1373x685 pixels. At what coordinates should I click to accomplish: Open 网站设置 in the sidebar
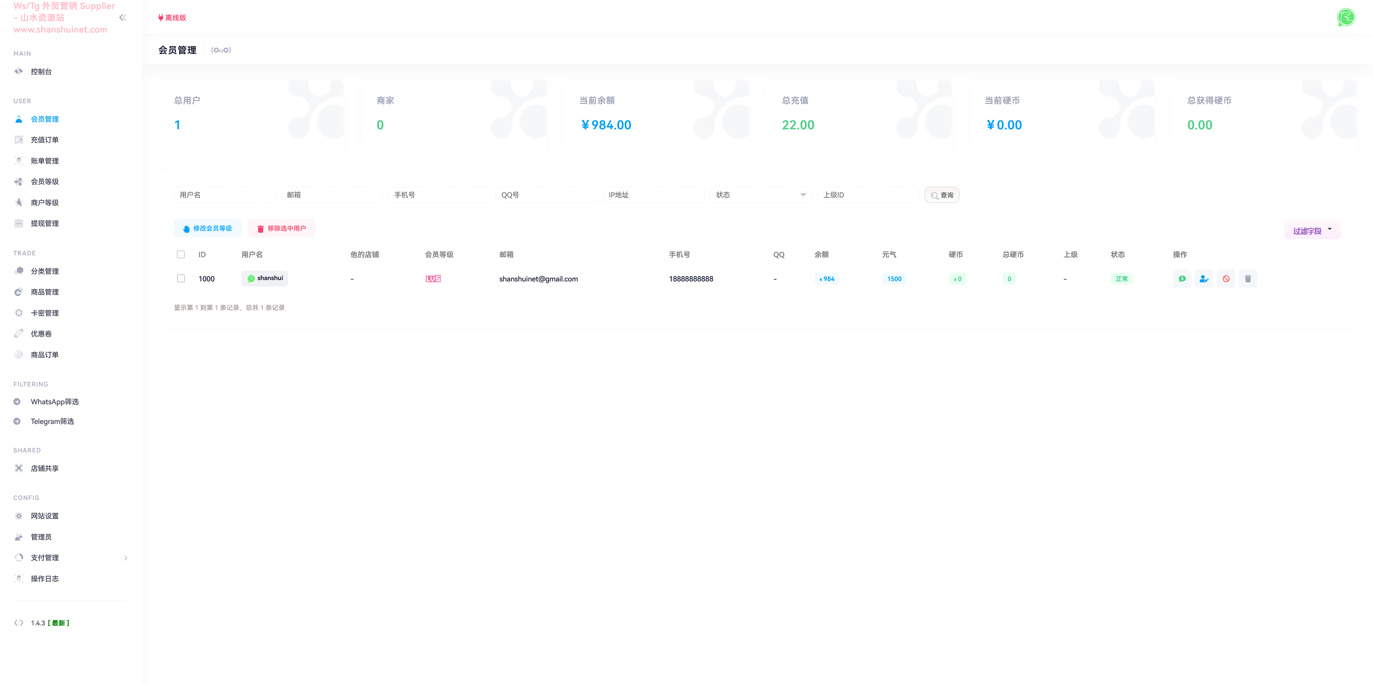[x=44, y=516]
